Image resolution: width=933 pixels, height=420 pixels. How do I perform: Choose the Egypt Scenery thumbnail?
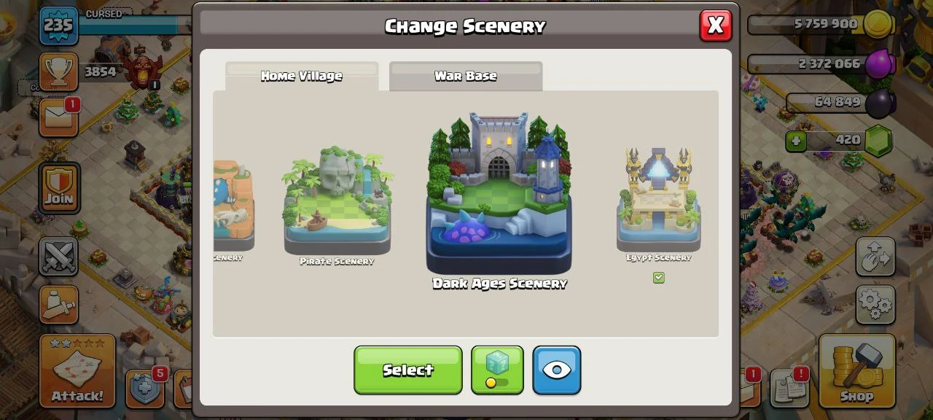click(659, 198)
